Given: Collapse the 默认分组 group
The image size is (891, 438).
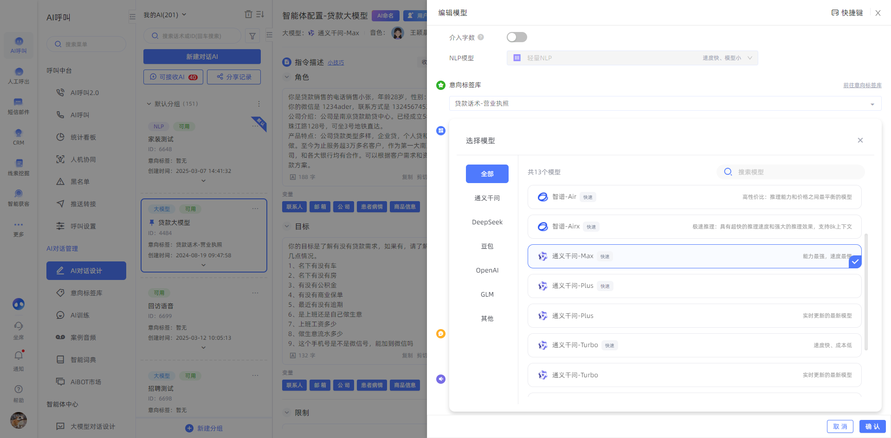Looking at the screenshot, I should tap(149, 104).
